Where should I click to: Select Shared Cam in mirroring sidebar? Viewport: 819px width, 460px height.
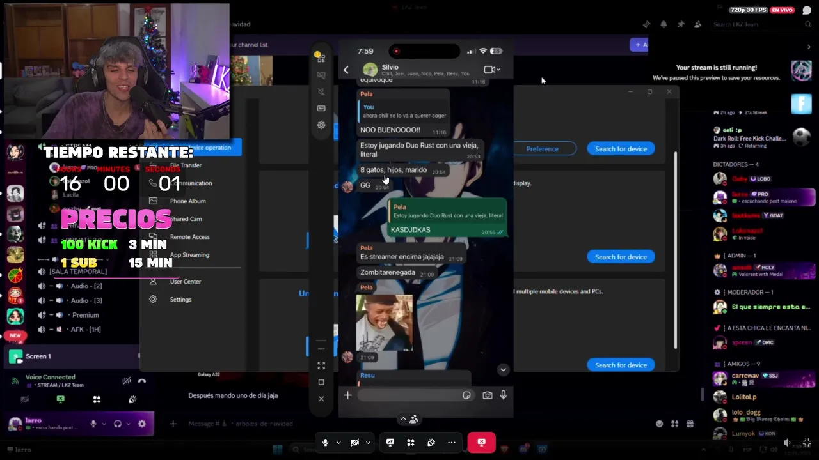pos(186,218)
